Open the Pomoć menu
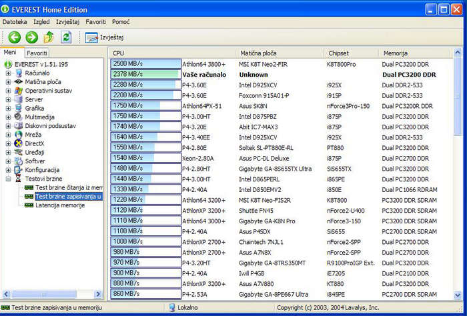This screenshot has height=316, width=467. (x=121, y=22)
